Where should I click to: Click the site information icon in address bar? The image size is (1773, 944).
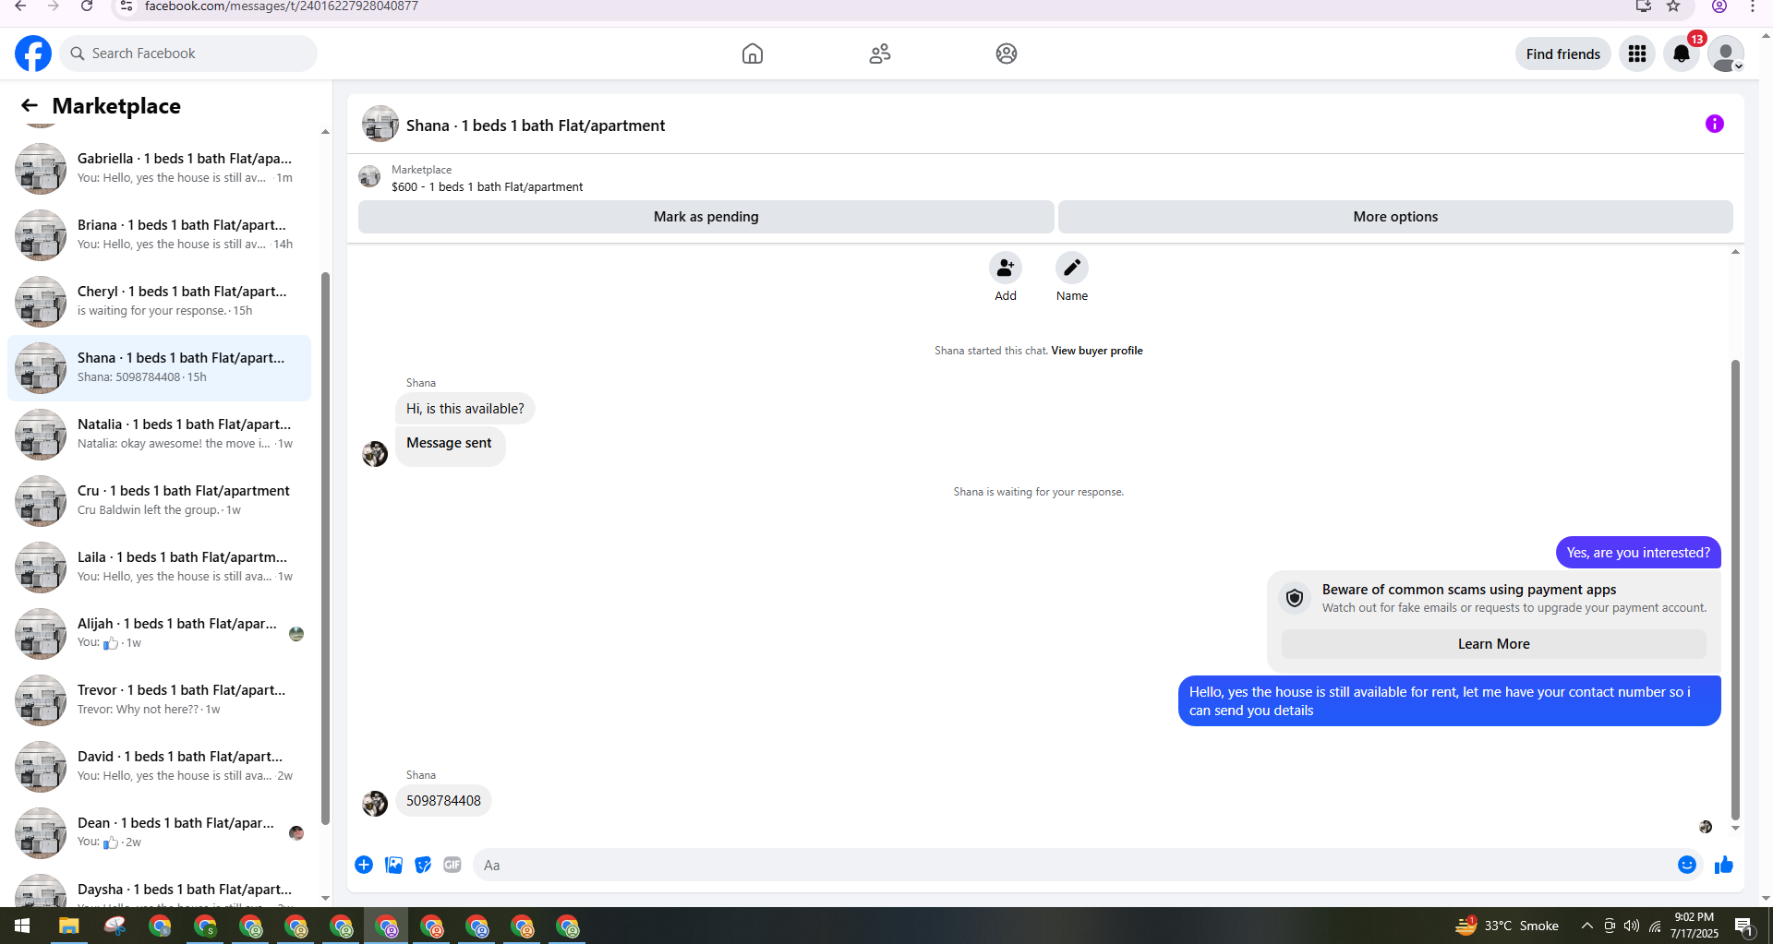pyautogui.click(x=127, y=6)
